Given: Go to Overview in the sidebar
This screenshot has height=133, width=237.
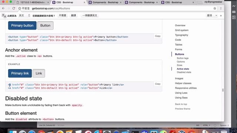Looking at the screenshot, I should click(x=180, y=25).
